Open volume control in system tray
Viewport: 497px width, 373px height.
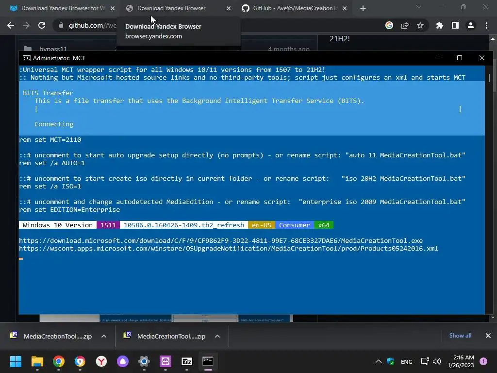coord(437,361)
